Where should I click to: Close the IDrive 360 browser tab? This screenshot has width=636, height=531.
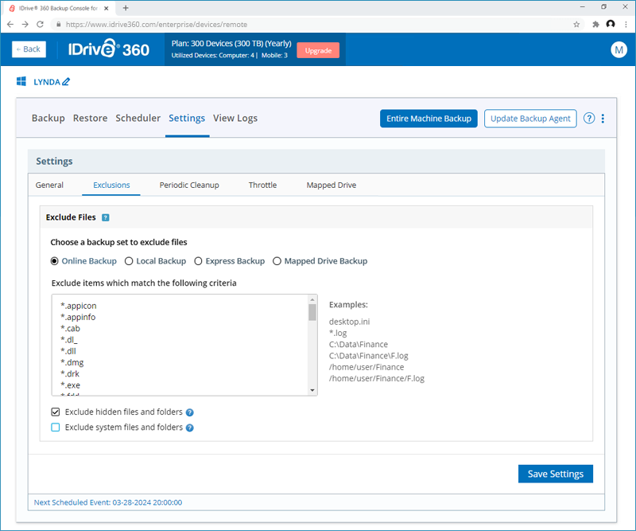click(107, 8)
